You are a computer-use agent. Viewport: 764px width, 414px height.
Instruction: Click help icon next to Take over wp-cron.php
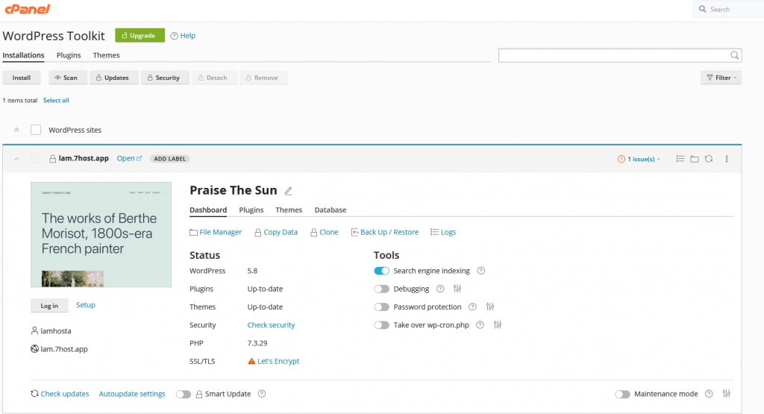tap(480, 325)
